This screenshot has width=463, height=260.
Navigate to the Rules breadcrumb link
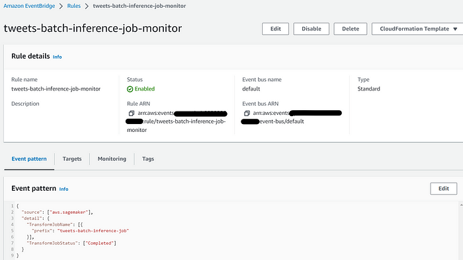pyautogui.click(x=74, y=6)
